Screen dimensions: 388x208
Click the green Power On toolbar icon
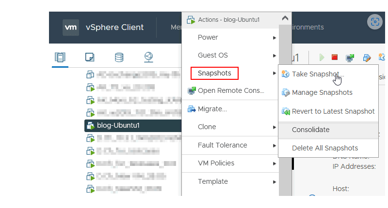coord(322,58)
